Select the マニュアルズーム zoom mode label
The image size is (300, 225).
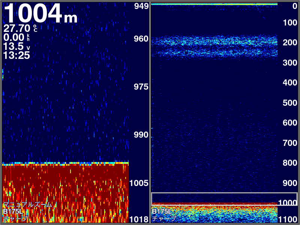pyautogui.click(x=27, y=205)
